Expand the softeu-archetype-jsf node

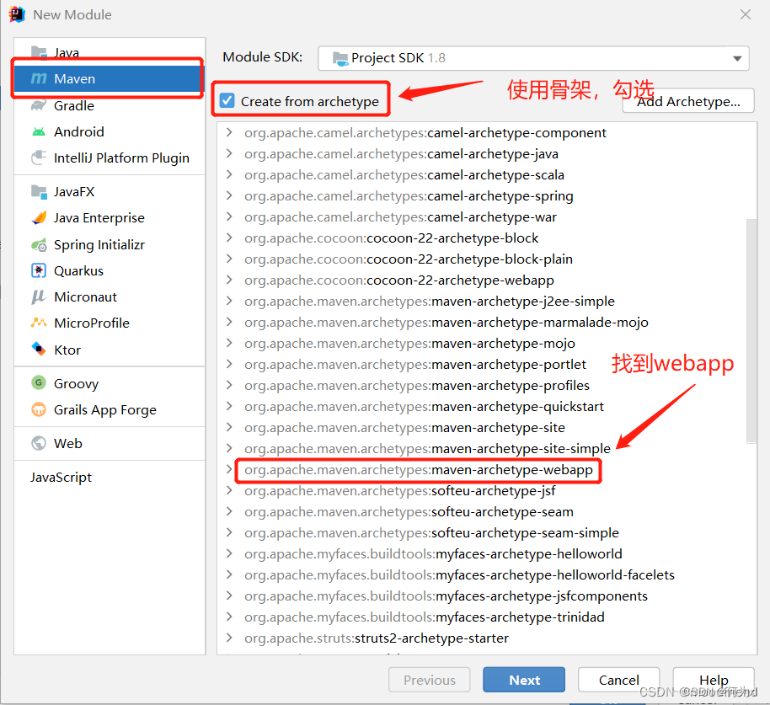(229, 490)
